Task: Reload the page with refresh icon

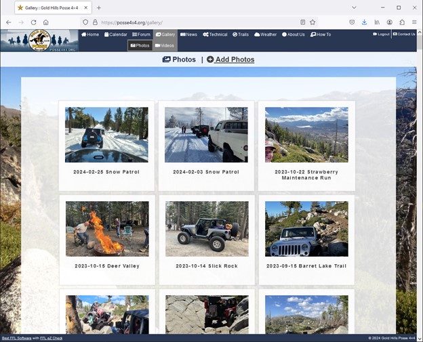Action: 33,22
